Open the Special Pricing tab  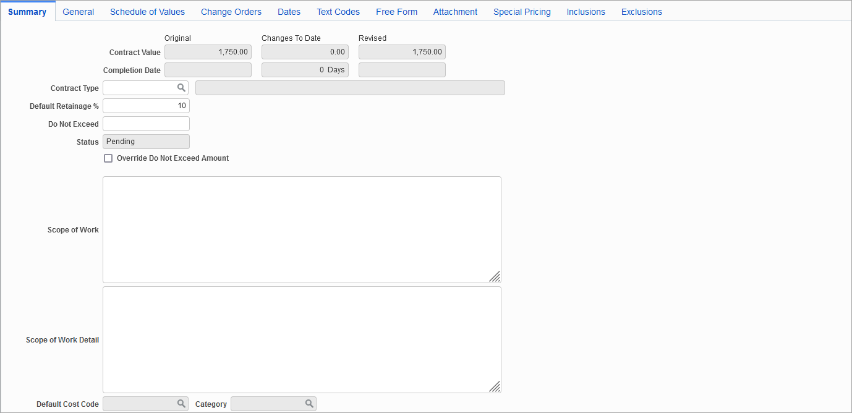(521, 11)
